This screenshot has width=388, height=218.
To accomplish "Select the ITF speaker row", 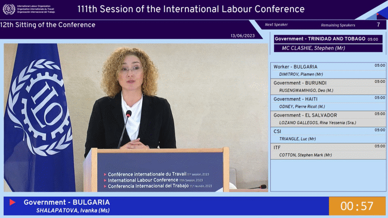I will pos(328,151).
